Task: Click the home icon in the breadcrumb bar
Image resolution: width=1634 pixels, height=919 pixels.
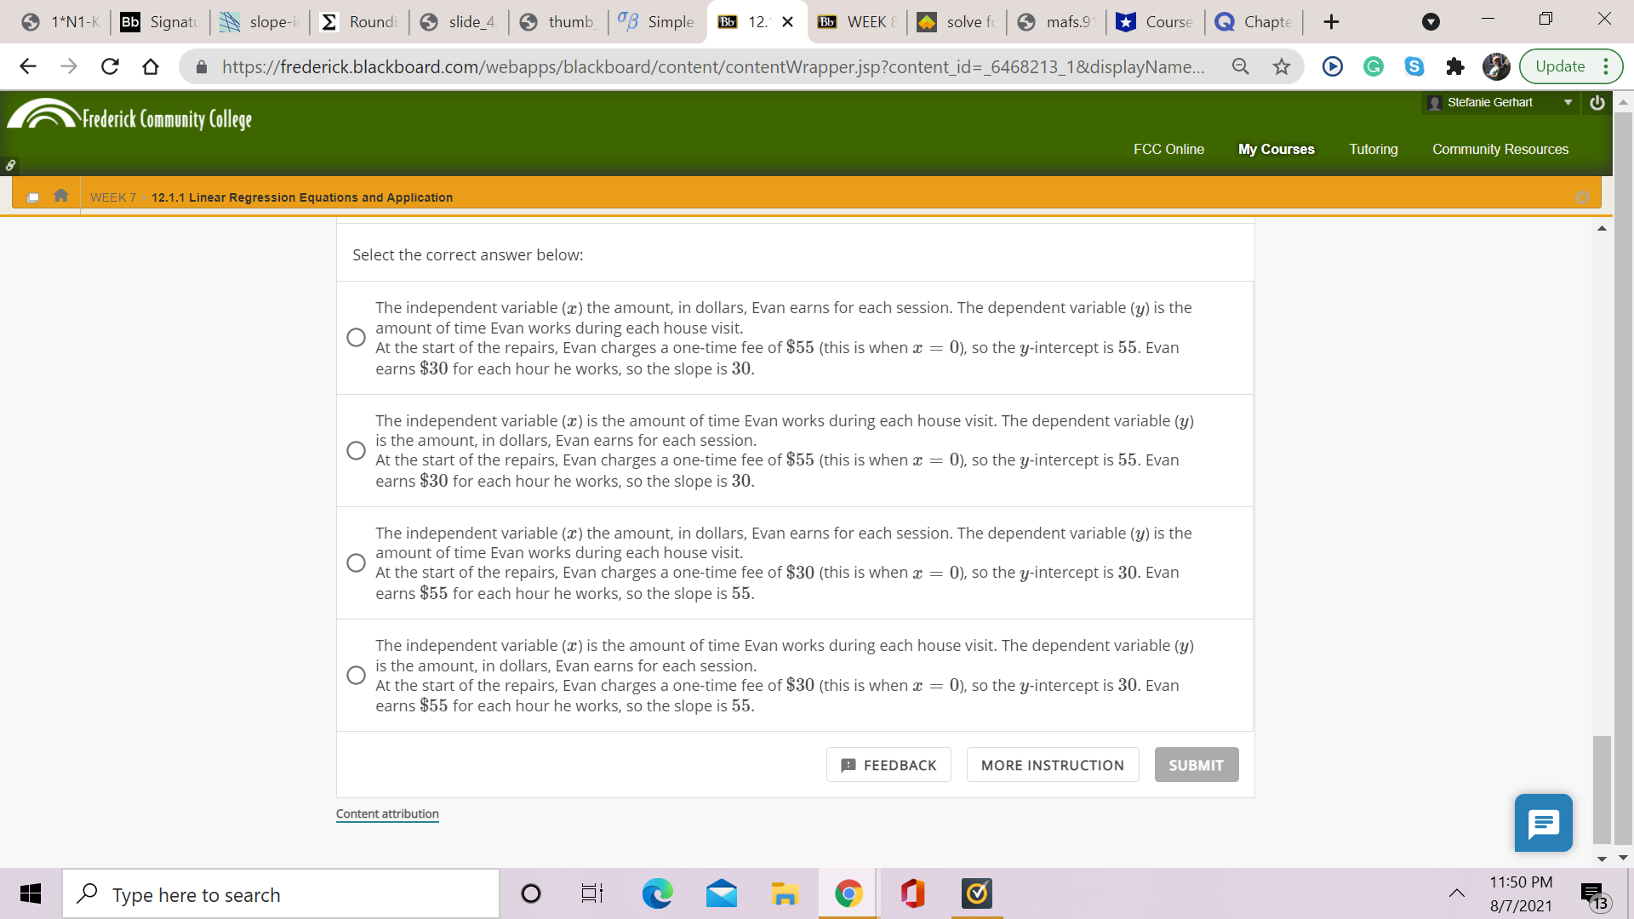Action: tap(60, 196)
